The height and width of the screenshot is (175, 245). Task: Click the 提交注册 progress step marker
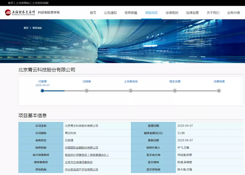coord(175,91)
